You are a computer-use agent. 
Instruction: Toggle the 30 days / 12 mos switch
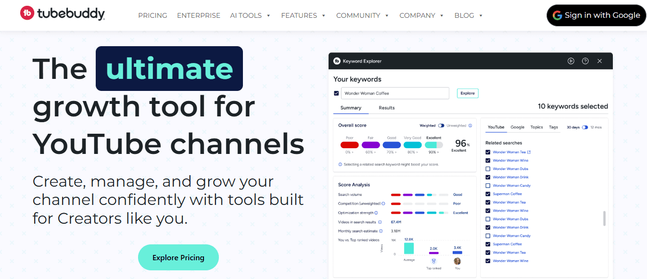(586, 127)
